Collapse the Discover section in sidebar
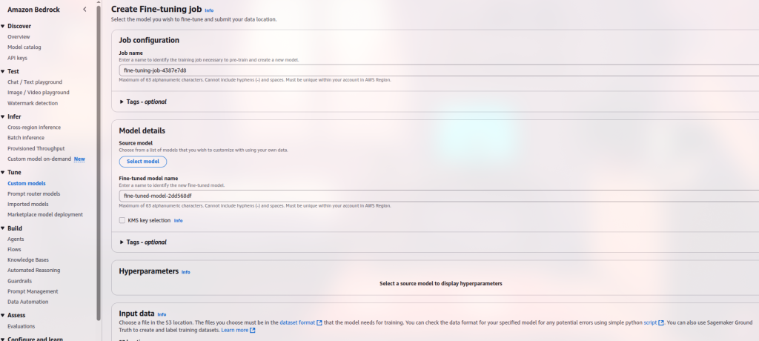The width and height of the screenshot is (759, 341). pyautogui.click(x=3, y=26)
